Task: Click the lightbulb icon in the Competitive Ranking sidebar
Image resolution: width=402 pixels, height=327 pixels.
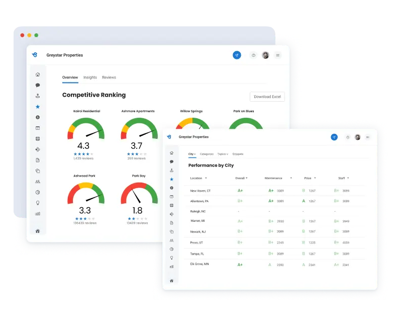Action: (x=38, y=203)
